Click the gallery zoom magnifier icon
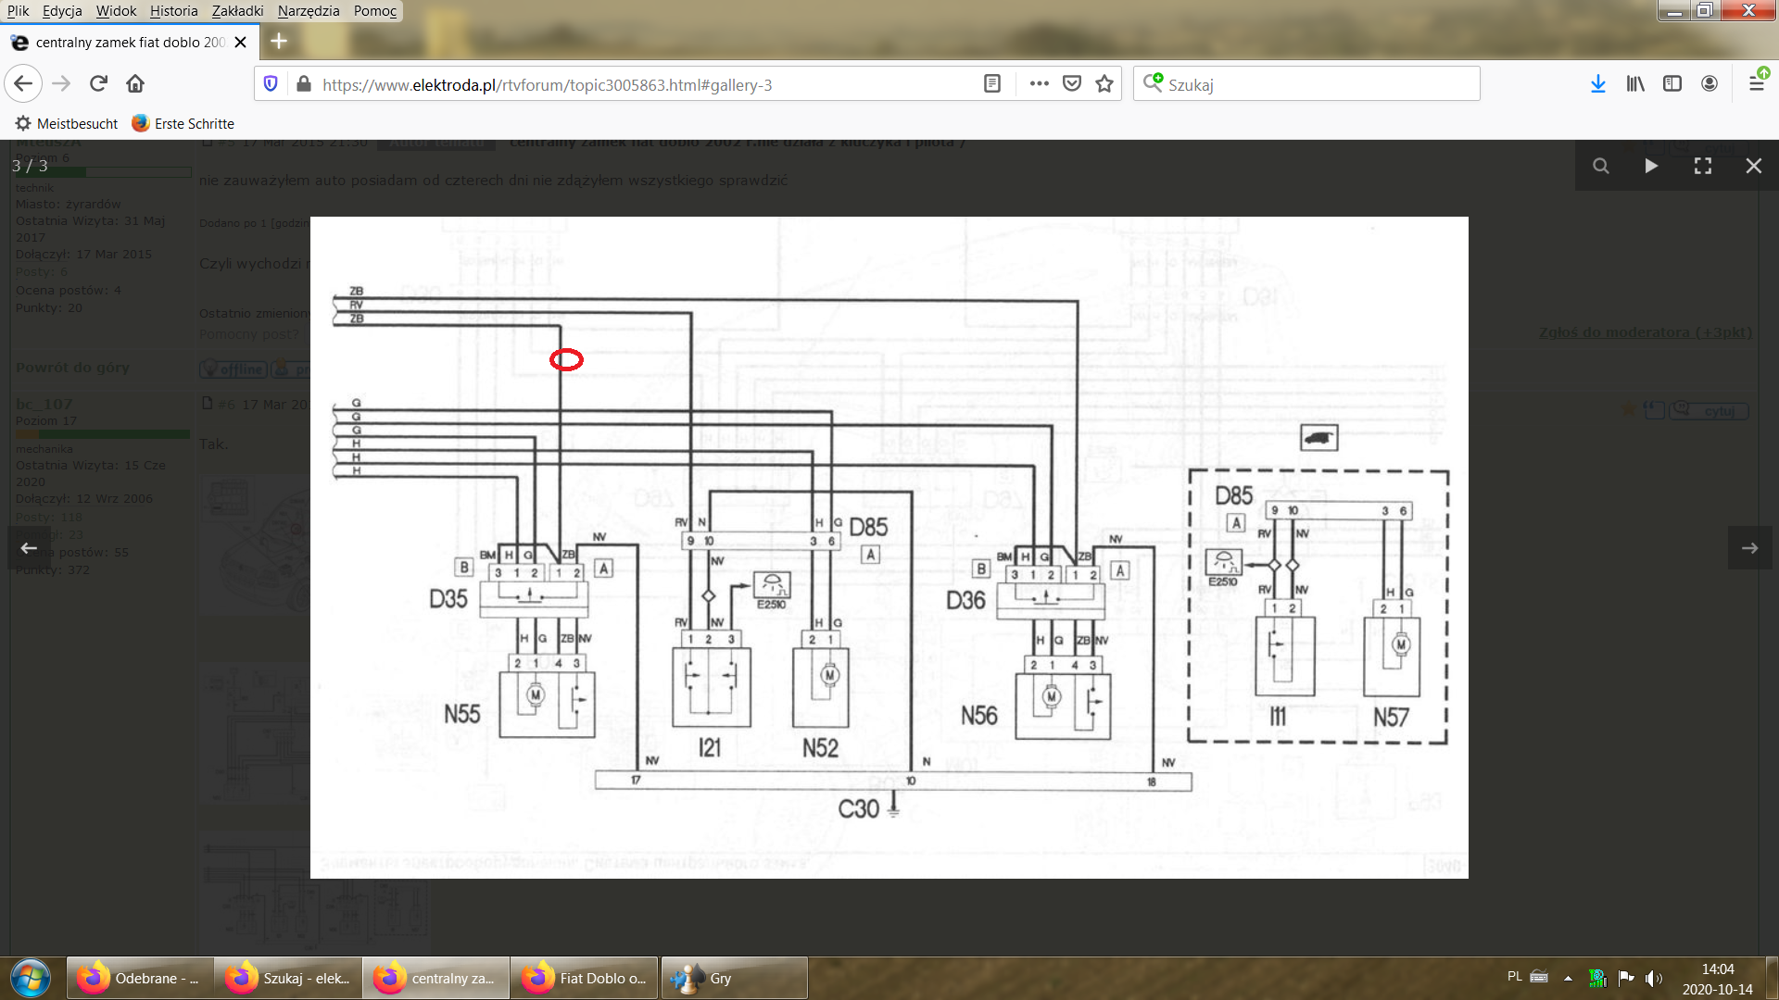The height and width of the screenshot is (1000, 1779). [x=1600, y=166]
